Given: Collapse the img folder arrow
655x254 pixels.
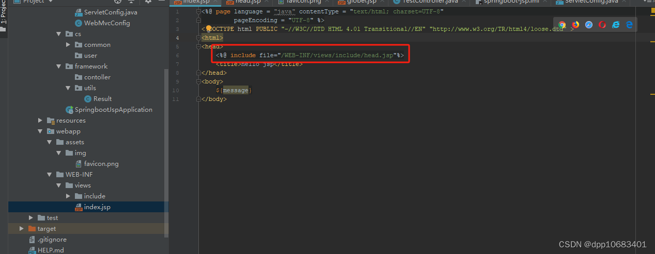Looking at the screenshot, I should (59, 153).
